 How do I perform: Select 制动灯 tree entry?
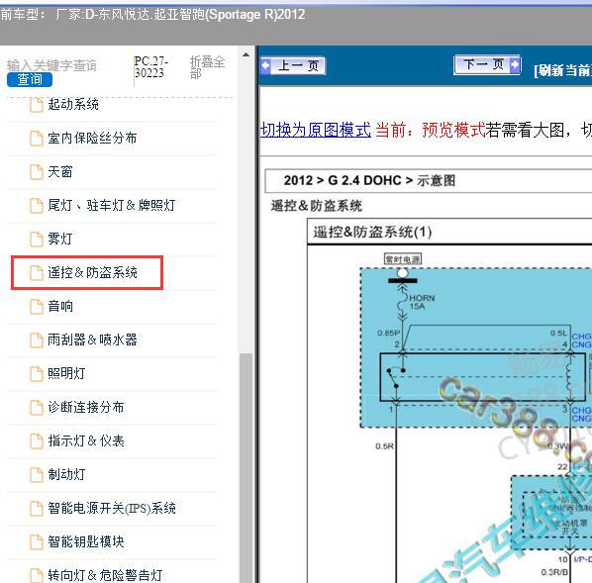tap(66, 474)
